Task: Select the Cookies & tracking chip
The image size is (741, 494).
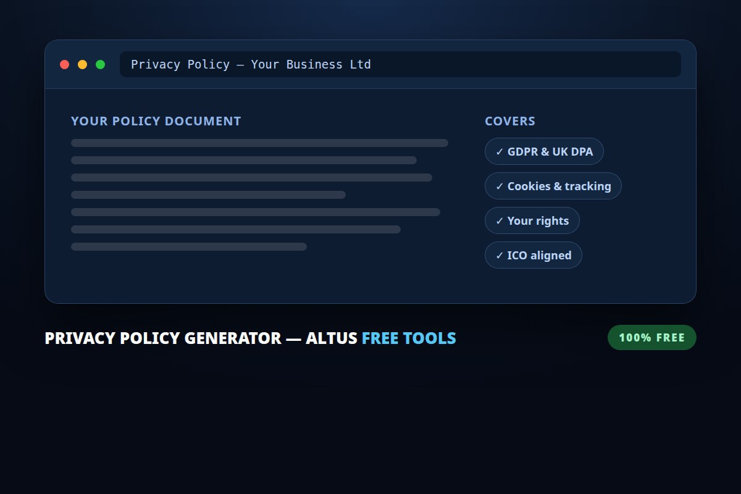Action: [553, 186]
